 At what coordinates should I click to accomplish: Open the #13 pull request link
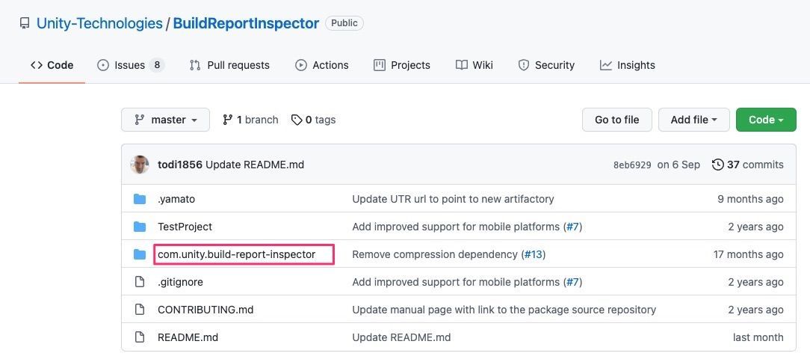pos(533,254)
